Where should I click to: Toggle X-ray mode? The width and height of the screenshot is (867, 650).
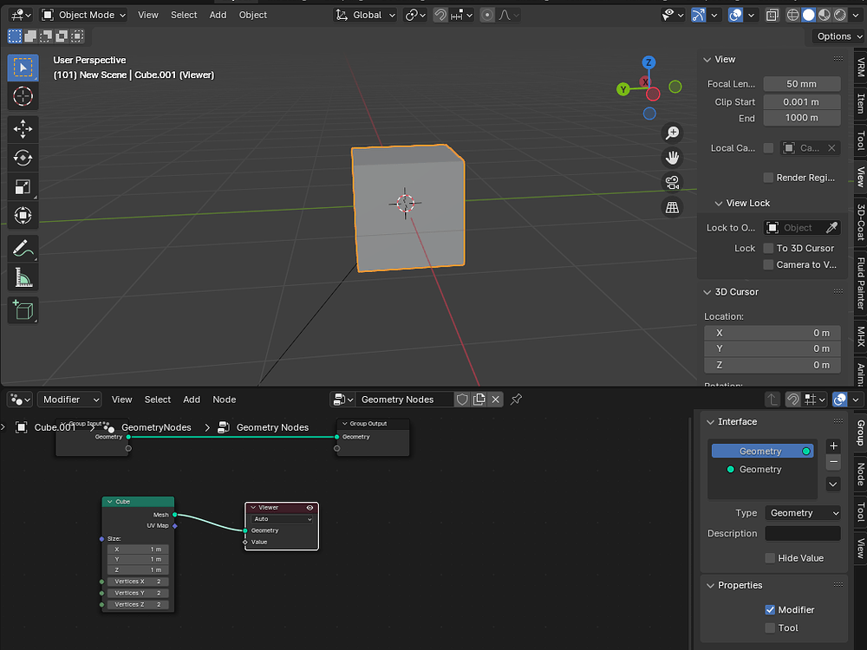(x=772, y=15)
